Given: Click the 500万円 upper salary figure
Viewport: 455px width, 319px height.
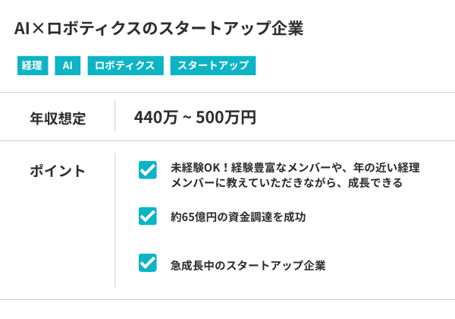Looking at the screenshot, I should click(226, 118).
